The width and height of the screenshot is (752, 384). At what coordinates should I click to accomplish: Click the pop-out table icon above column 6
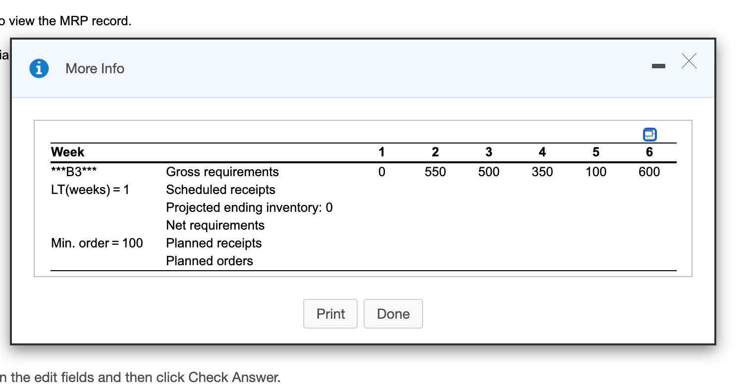pyautogui.click(x=649, y=134)
